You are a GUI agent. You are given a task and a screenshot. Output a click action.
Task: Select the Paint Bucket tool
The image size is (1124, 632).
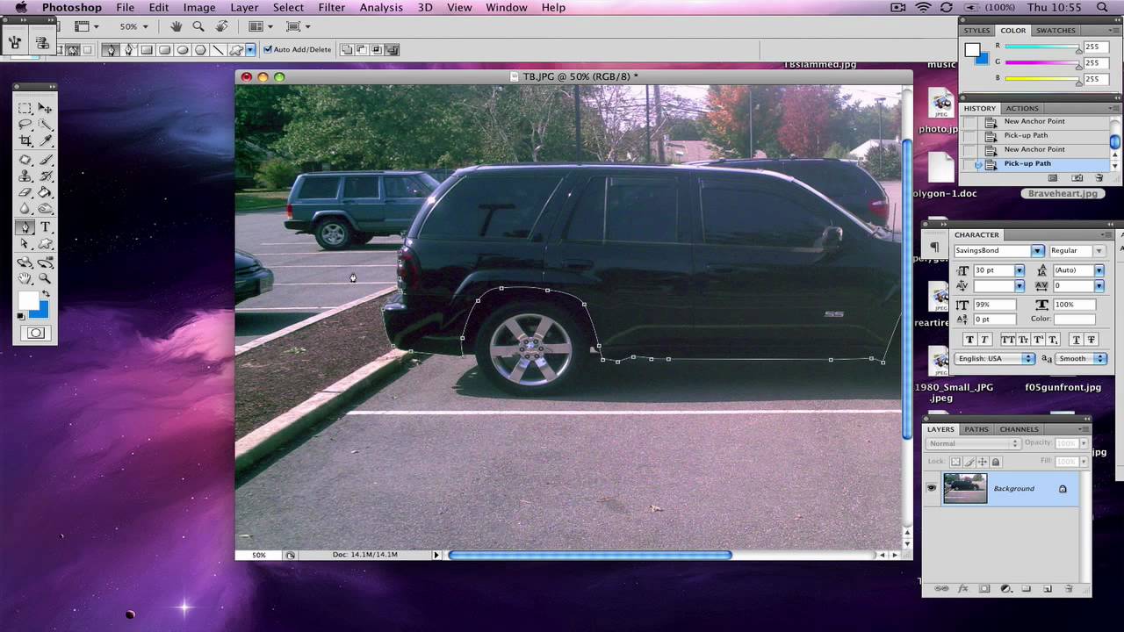(45, 192)
